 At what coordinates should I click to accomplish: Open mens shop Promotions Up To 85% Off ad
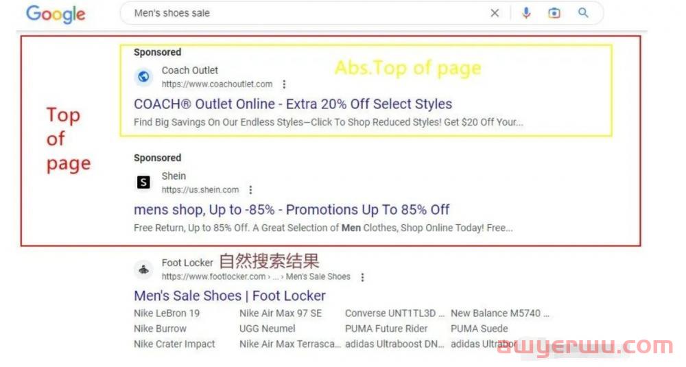pos(292,210)
